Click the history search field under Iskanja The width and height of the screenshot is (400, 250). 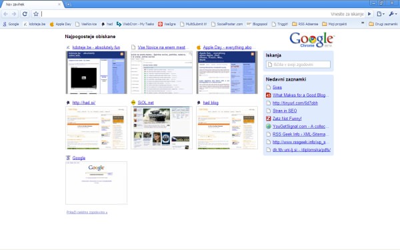[x=298, y=65]
